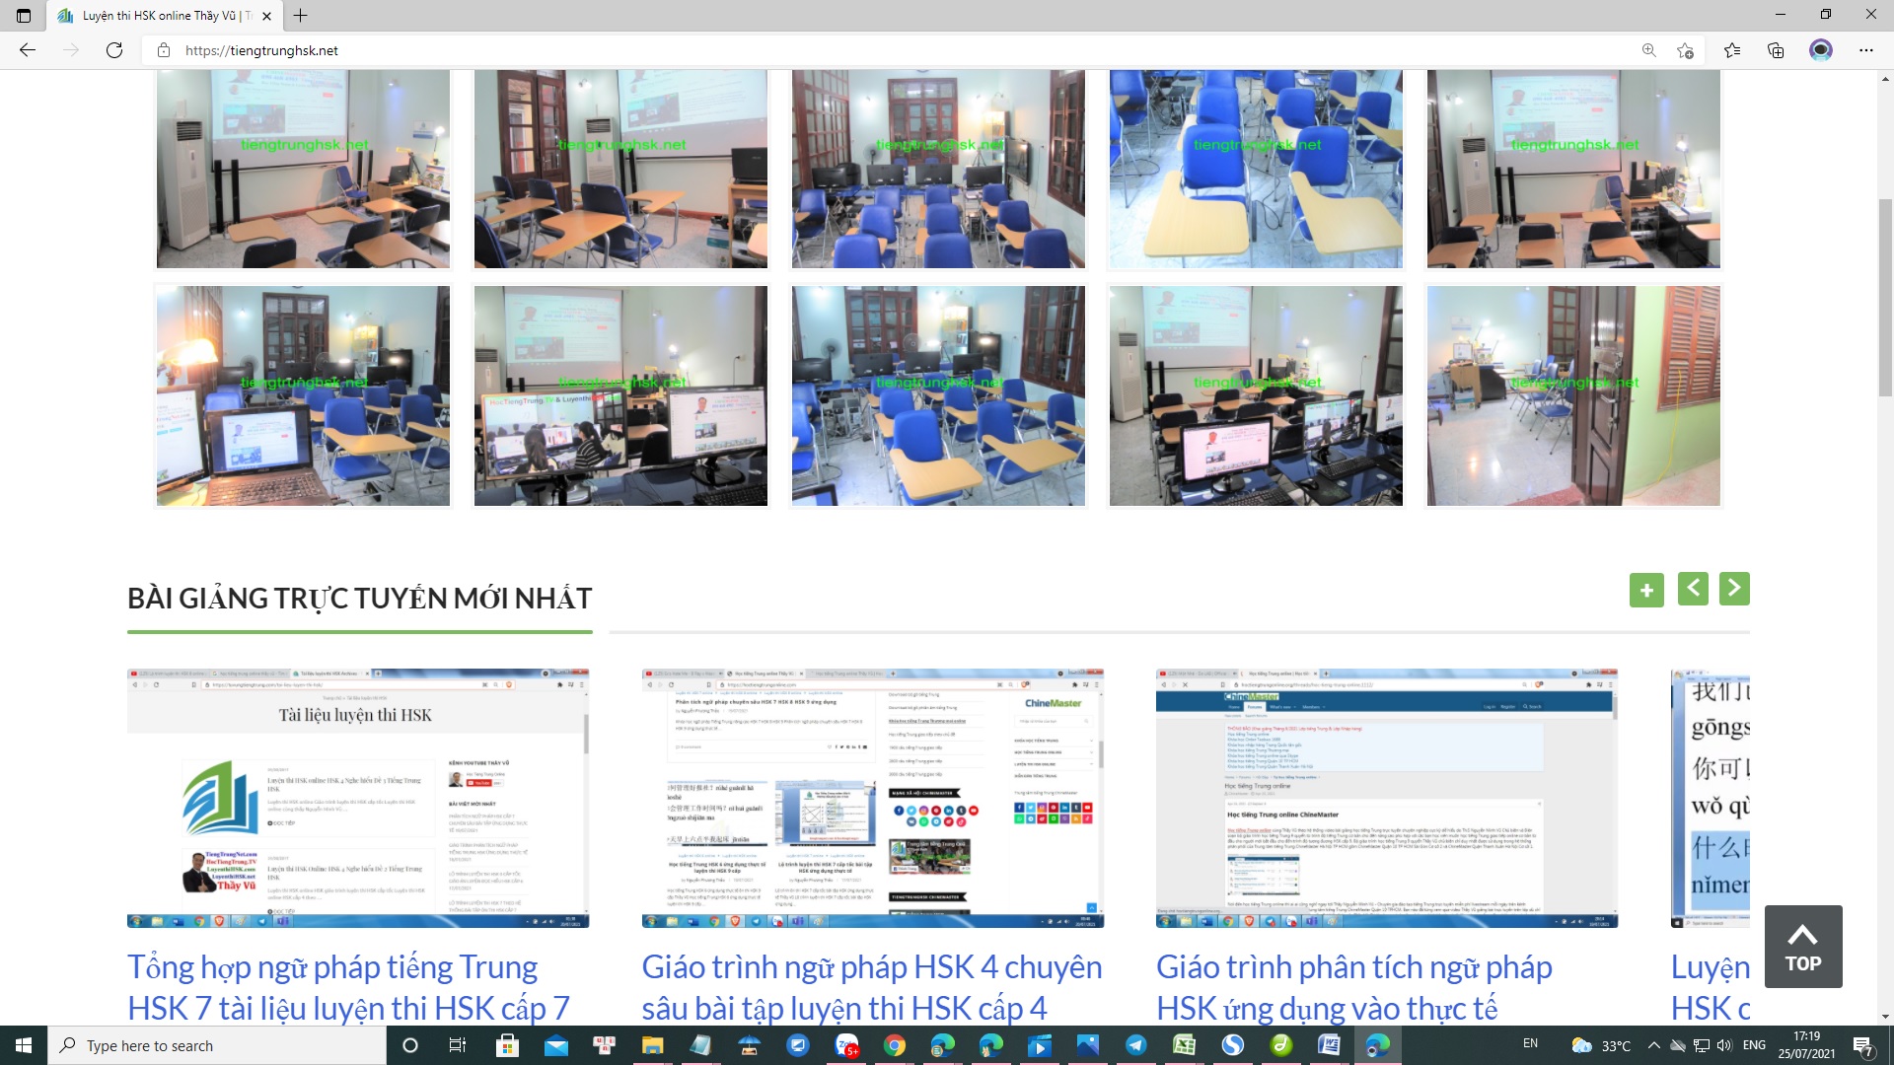Open the zoom magnifier in address bar
Image resolution: width=1894 pixels, height=1065 pixels.
tap(1648, 50)
